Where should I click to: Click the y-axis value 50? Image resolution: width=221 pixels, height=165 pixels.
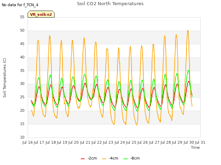coord(22,31)
